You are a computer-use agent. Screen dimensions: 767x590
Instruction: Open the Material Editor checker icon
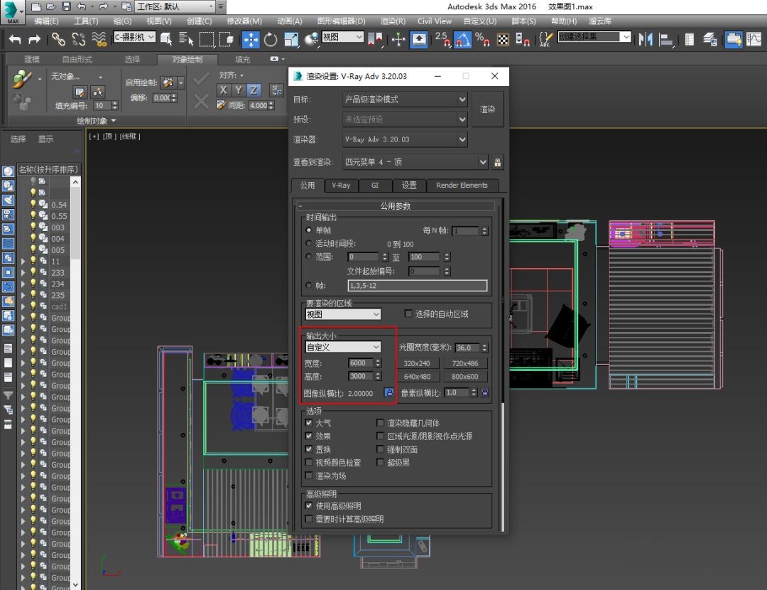point(503,40)
